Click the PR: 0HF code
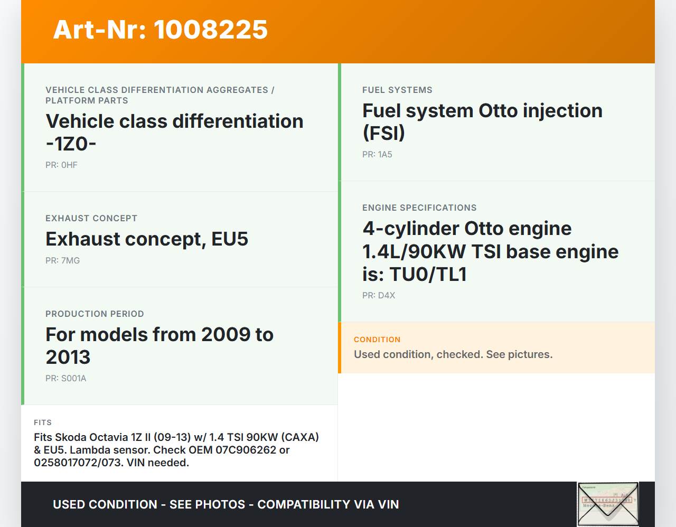Viewport: 676px width, 527px height. tap(61, 165)
